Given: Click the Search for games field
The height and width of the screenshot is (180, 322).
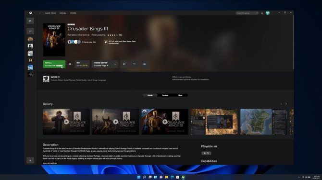Looking at the screenshot, I should point(247,13).
